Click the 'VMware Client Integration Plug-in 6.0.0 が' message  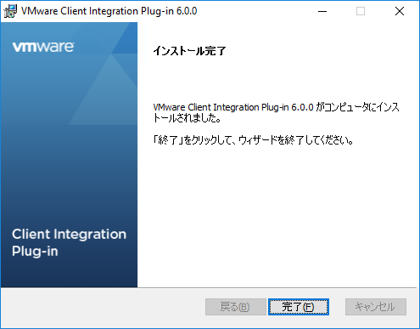[276, 112]
